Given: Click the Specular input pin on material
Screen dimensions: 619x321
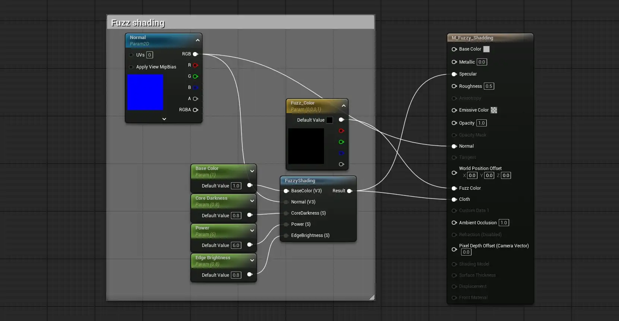Looking at the screenshot, I should (454, 74).
